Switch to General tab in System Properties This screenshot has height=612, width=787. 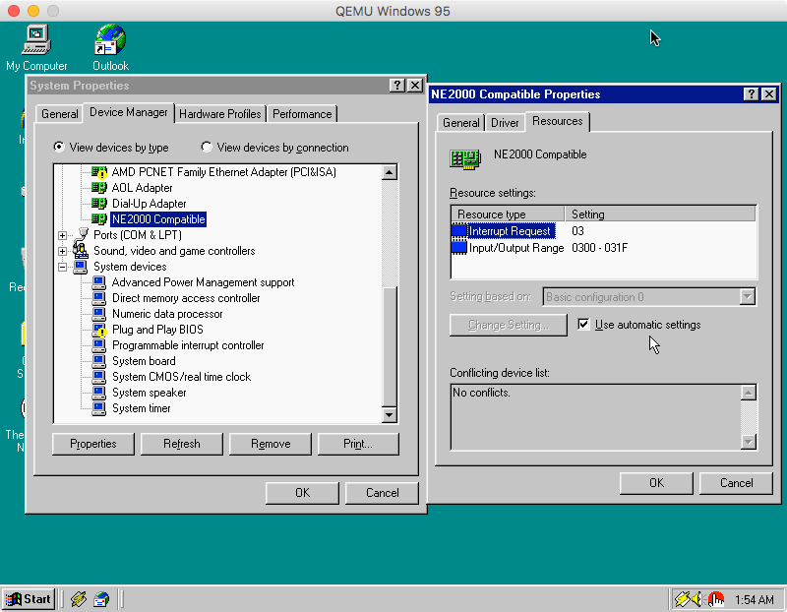[60, 114]
